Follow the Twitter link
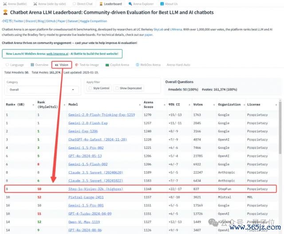The width and height of the screenshot is (284, 234). click(x=19, y=21)
